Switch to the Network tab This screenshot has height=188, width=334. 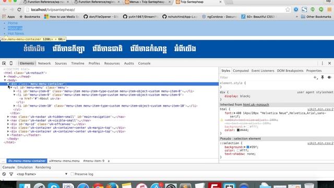44,63
